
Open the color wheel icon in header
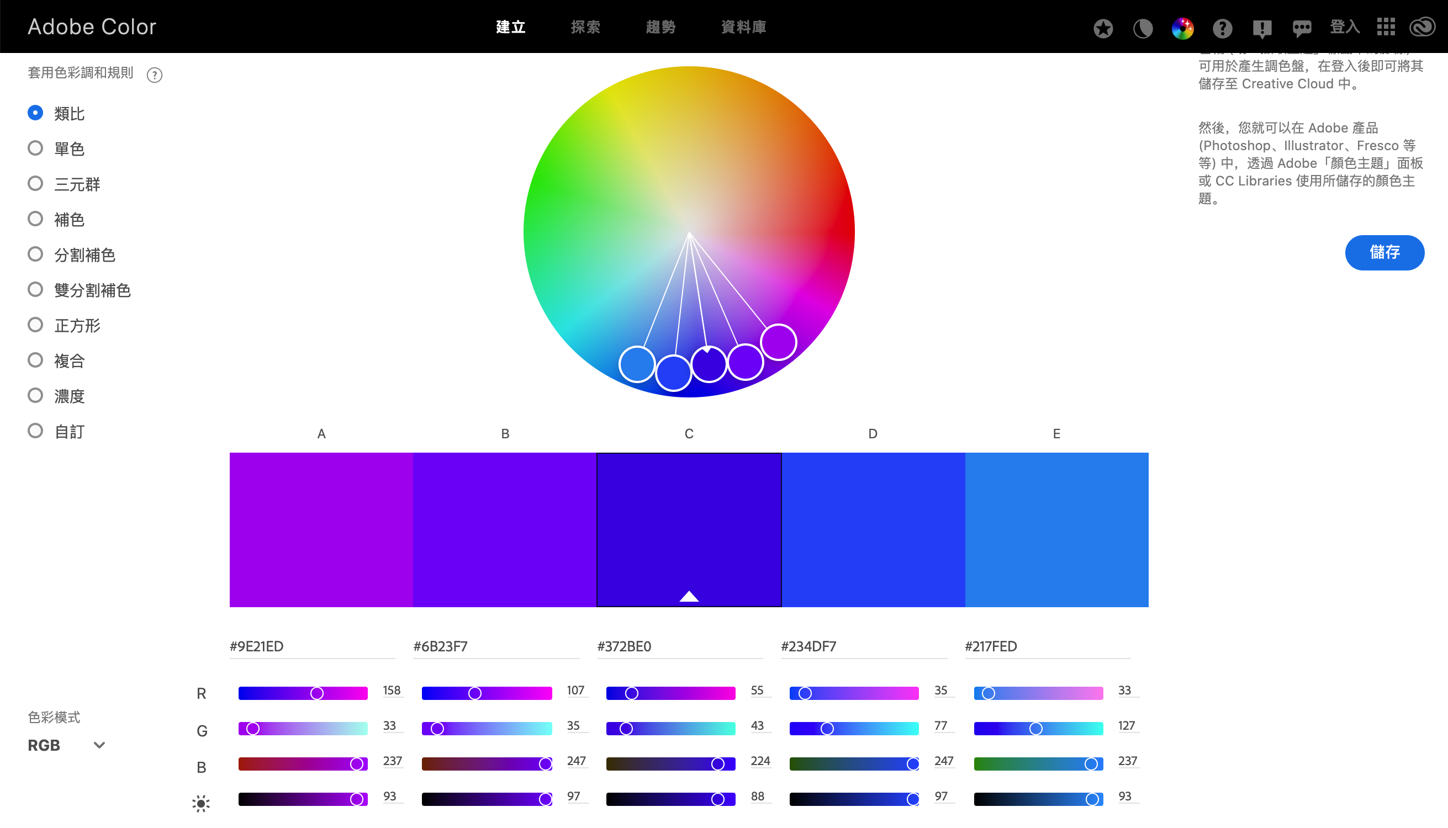[1182, 28]
